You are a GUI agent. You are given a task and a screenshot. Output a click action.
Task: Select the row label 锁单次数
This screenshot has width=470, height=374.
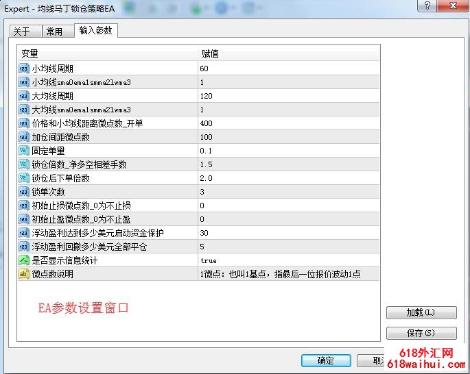pyautogui.click(x=48, y=192)
